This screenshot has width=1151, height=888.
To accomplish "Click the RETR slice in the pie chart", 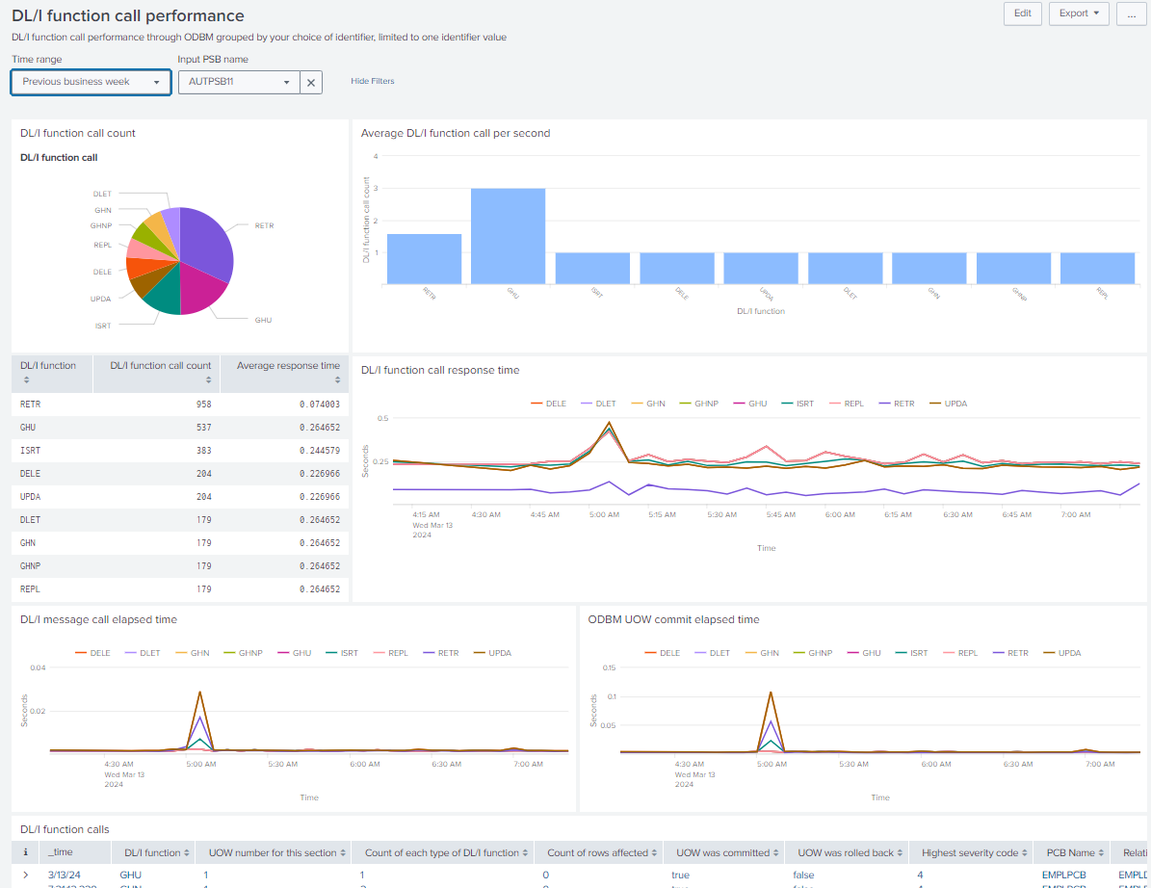I will pos(207,239).
